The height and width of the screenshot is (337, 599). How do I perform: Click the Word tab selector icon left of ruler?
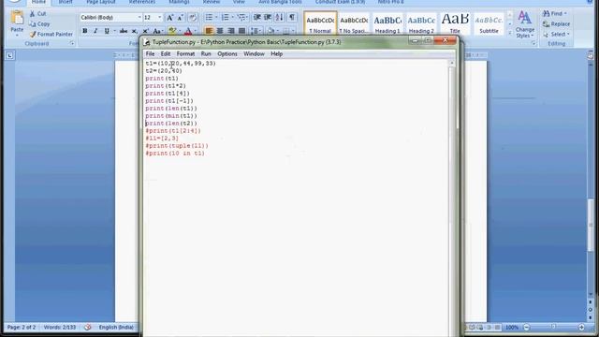pyautogui.click(x=10, y=56)
